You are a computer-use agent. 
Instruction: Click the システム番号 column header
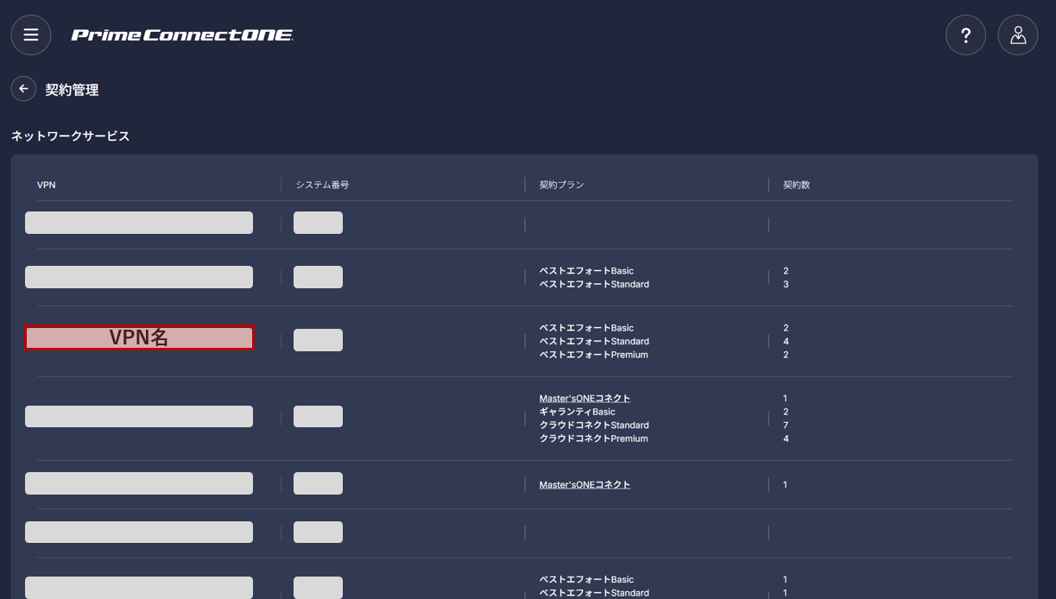coord(322,185)
